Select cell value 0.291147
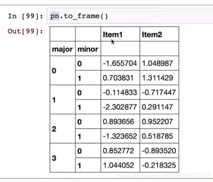The height and width of the screenshot is (182, 213). 157,107
